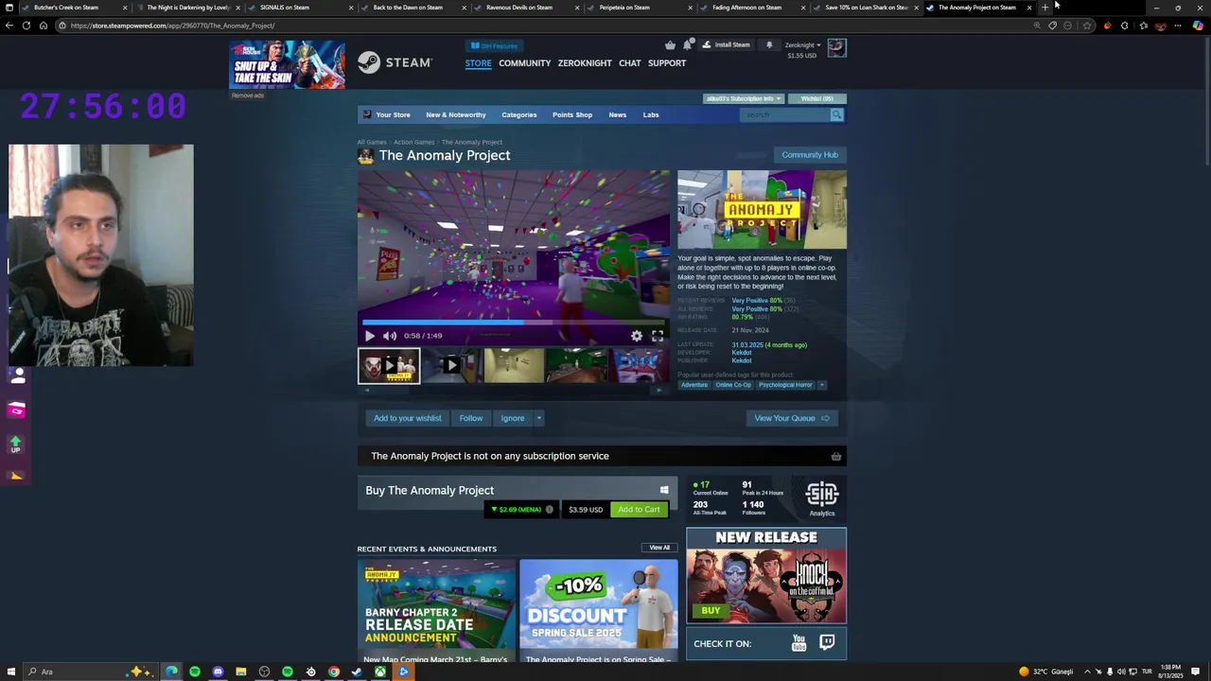Follow The Anomaly Project
Image resolution: width=1211 pixels, height=681 pixels.
471,418
